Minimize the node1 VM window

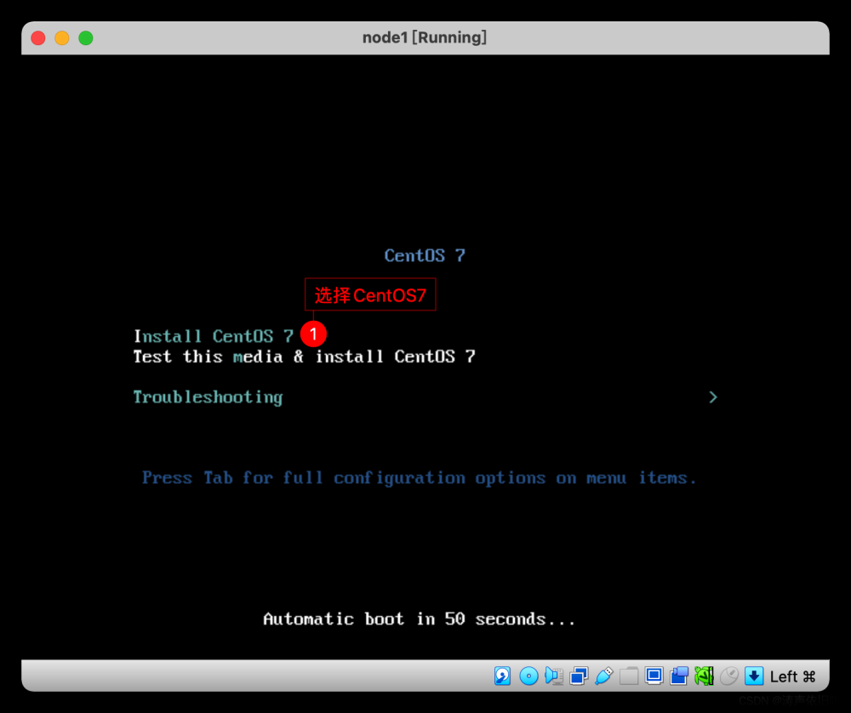(62, 38)
